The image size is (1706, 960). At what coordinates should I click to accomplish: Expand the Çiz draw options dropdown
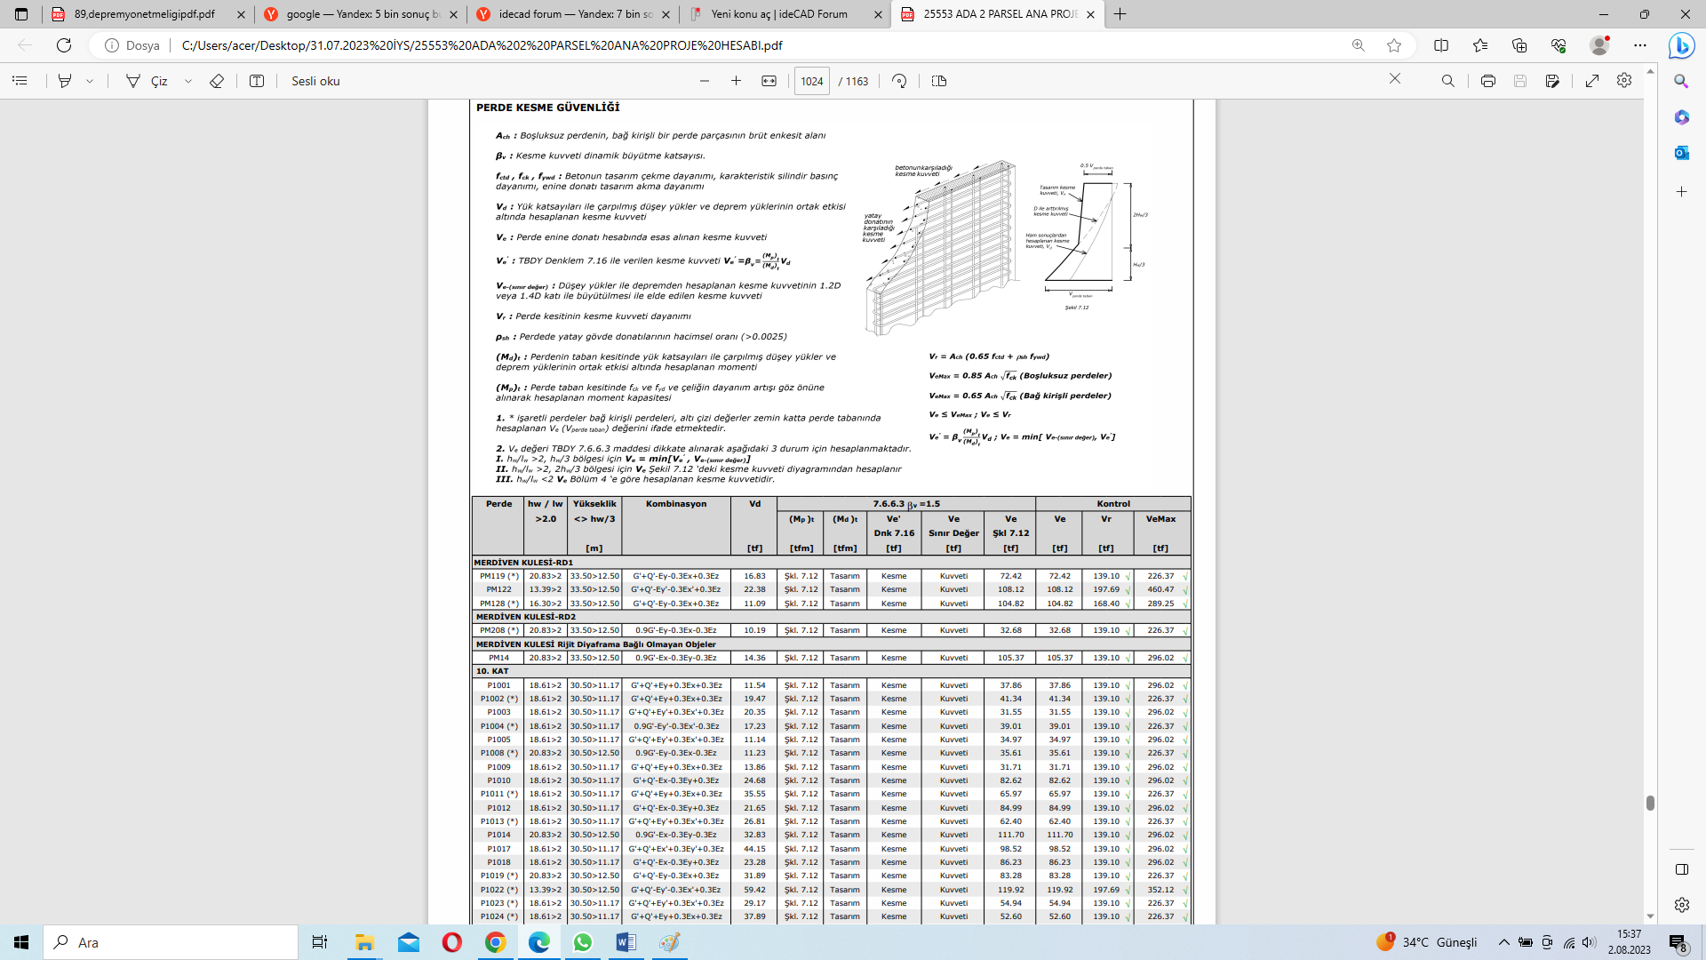188,81
